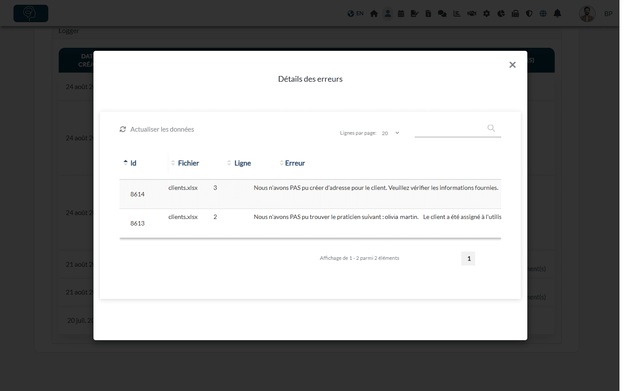Open the blue globe icon
The width and height of the screenshot is (626, 391).
(x=543, y=13)
